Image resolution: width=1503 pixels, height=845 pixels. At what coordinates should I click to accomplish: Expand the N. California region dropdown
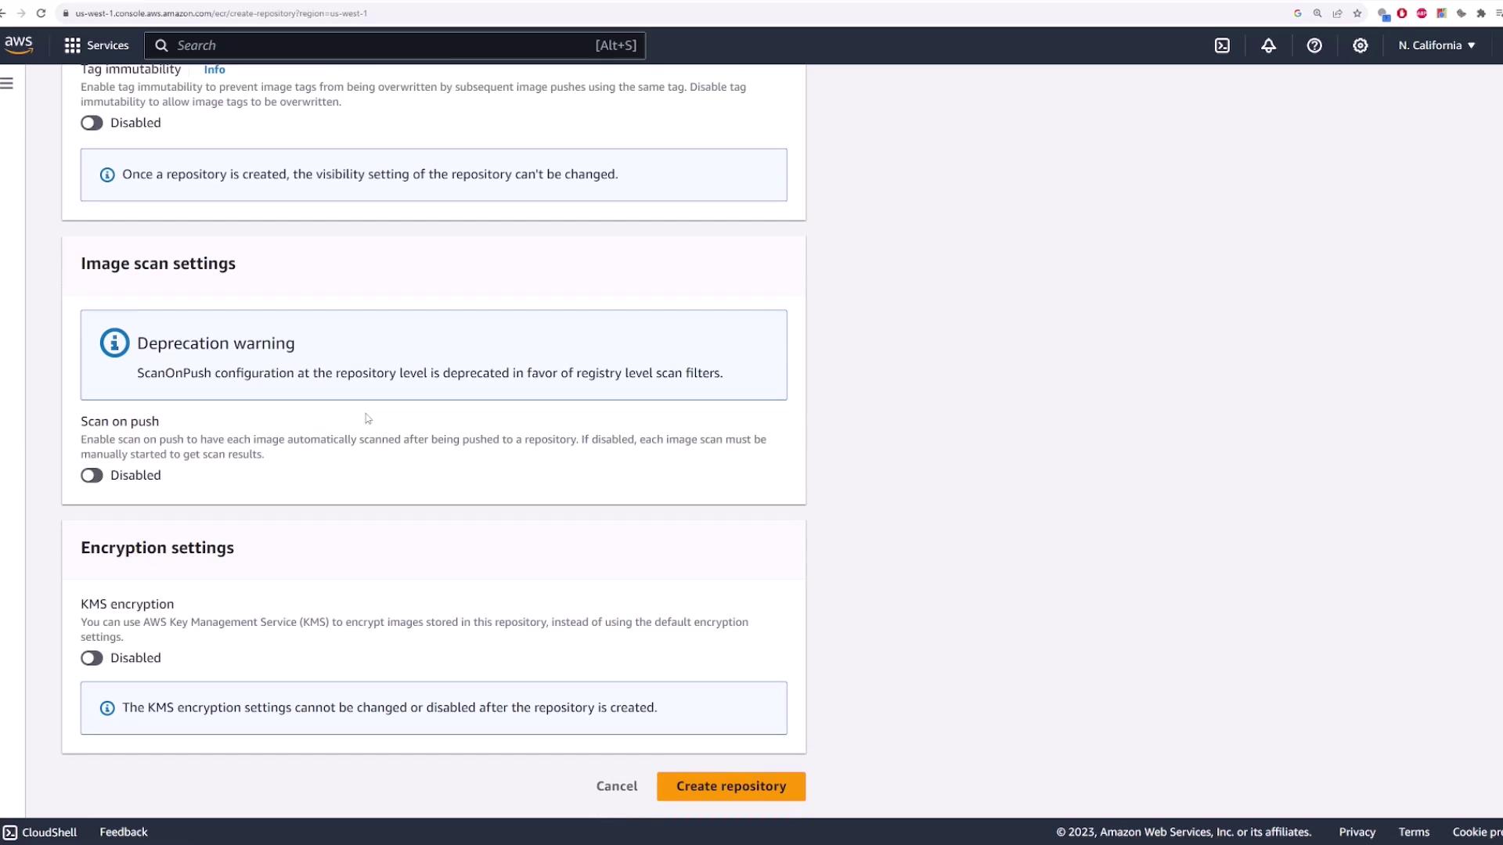(1436, 45)
